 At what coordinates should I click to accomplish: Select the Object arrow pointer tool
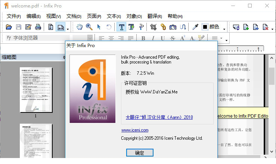(x=99, y=27)
